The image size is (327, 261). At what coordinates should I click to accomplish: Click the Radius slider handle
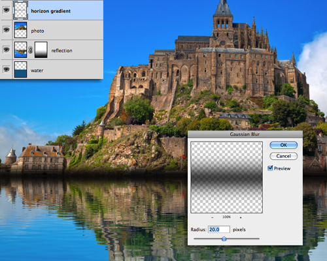(x=224, y=239)
